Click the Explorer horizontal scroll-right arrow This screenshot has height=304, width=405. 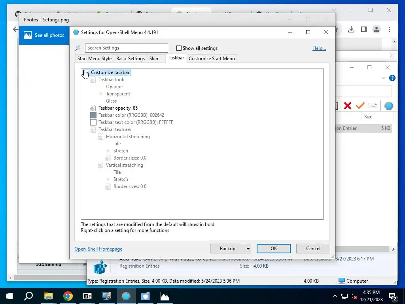coord(393,249)
